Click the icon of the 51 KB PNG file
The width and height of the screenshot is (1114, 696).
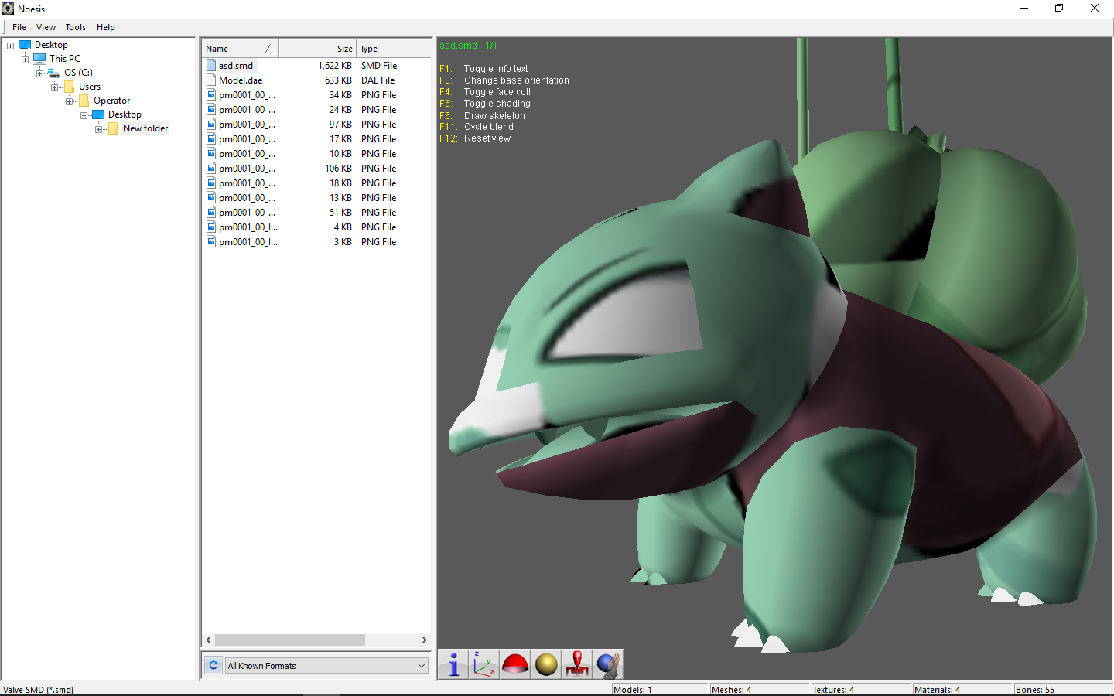(x=211, y=213)
